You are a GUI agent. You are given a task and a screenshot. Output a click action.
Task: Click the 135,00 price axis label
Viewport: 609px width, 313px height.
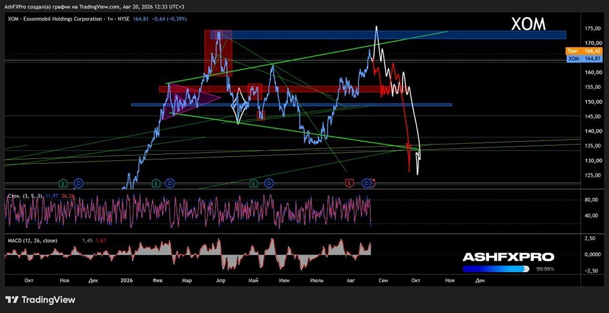tap(592, 146)
